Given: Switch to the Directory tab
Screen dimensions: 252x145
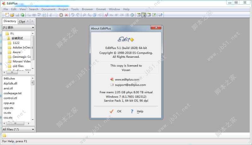Looking at the screenshot, I should tap(10, 21).
